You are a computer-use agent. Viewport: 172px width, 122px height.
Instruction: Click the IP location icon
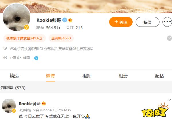[5, 57]
